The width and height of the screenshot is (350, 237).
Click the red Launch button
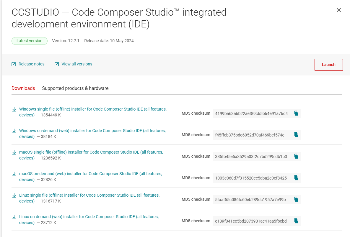pos(328,65)
